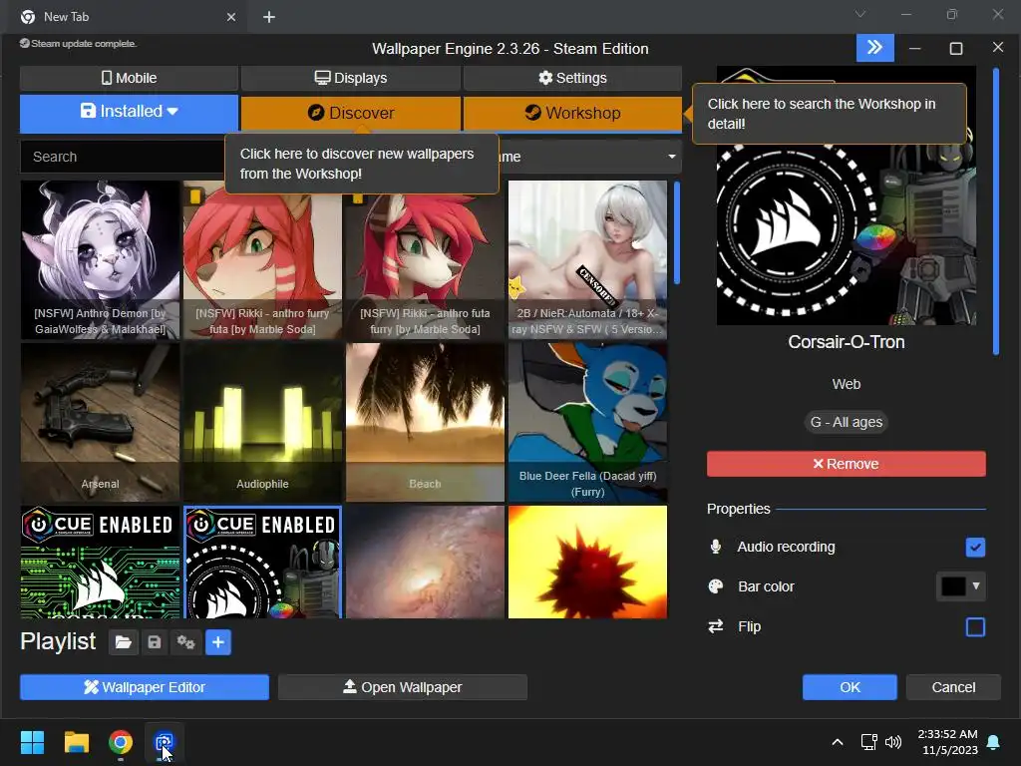Enable the Flip checkbox
The height and width of the screenshot is (766, 1021).
click(x=975, y=627)
